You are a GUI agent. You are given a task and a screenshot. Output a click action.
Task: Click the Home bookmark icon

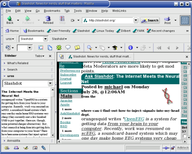pyautogui.click(x=7, y=31)
